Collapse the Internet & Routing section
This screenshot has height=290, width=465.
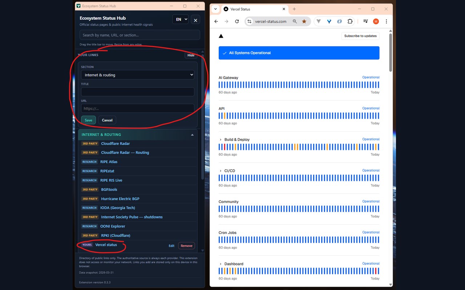(192, 135)
